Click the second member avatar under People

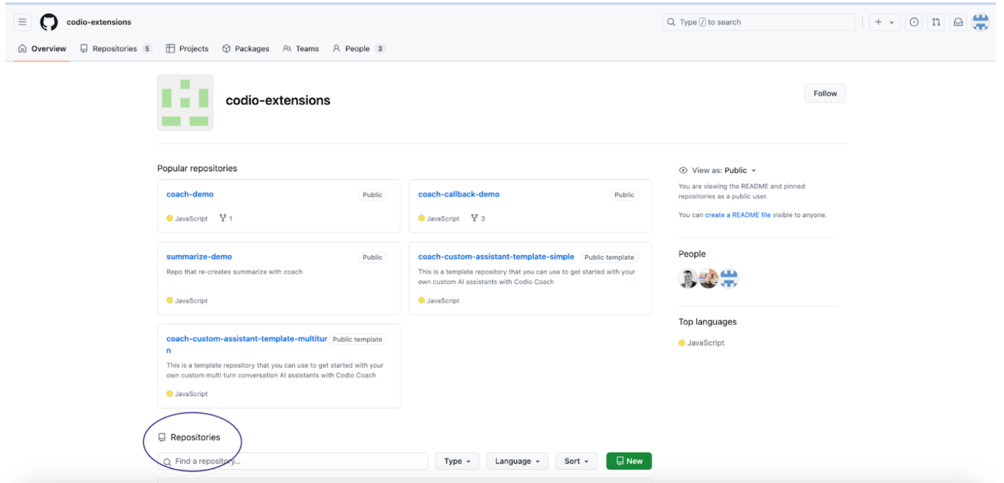click(709, 278)
